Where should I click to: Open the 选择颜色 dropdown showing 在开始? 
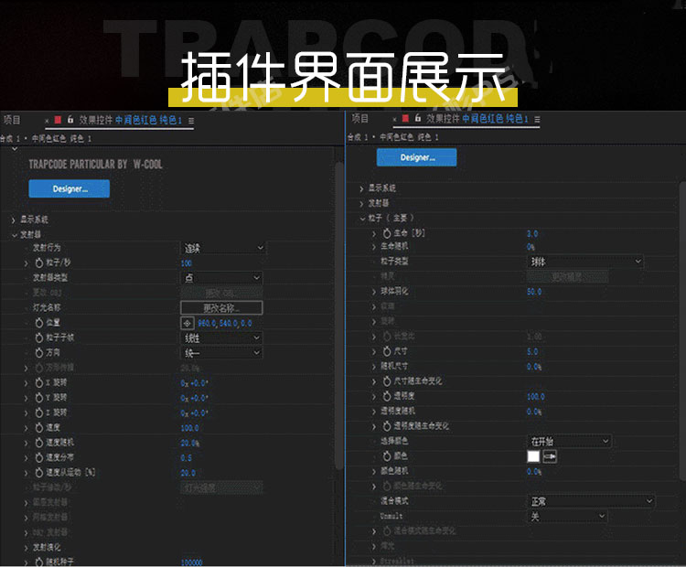click(569, 441)
